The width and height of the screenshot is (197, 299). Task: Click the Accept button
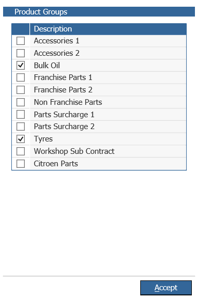coord(166,288)
